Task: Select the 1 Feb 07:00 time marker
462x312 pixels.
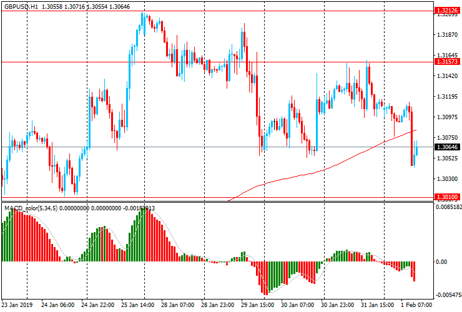Action: 416,305
